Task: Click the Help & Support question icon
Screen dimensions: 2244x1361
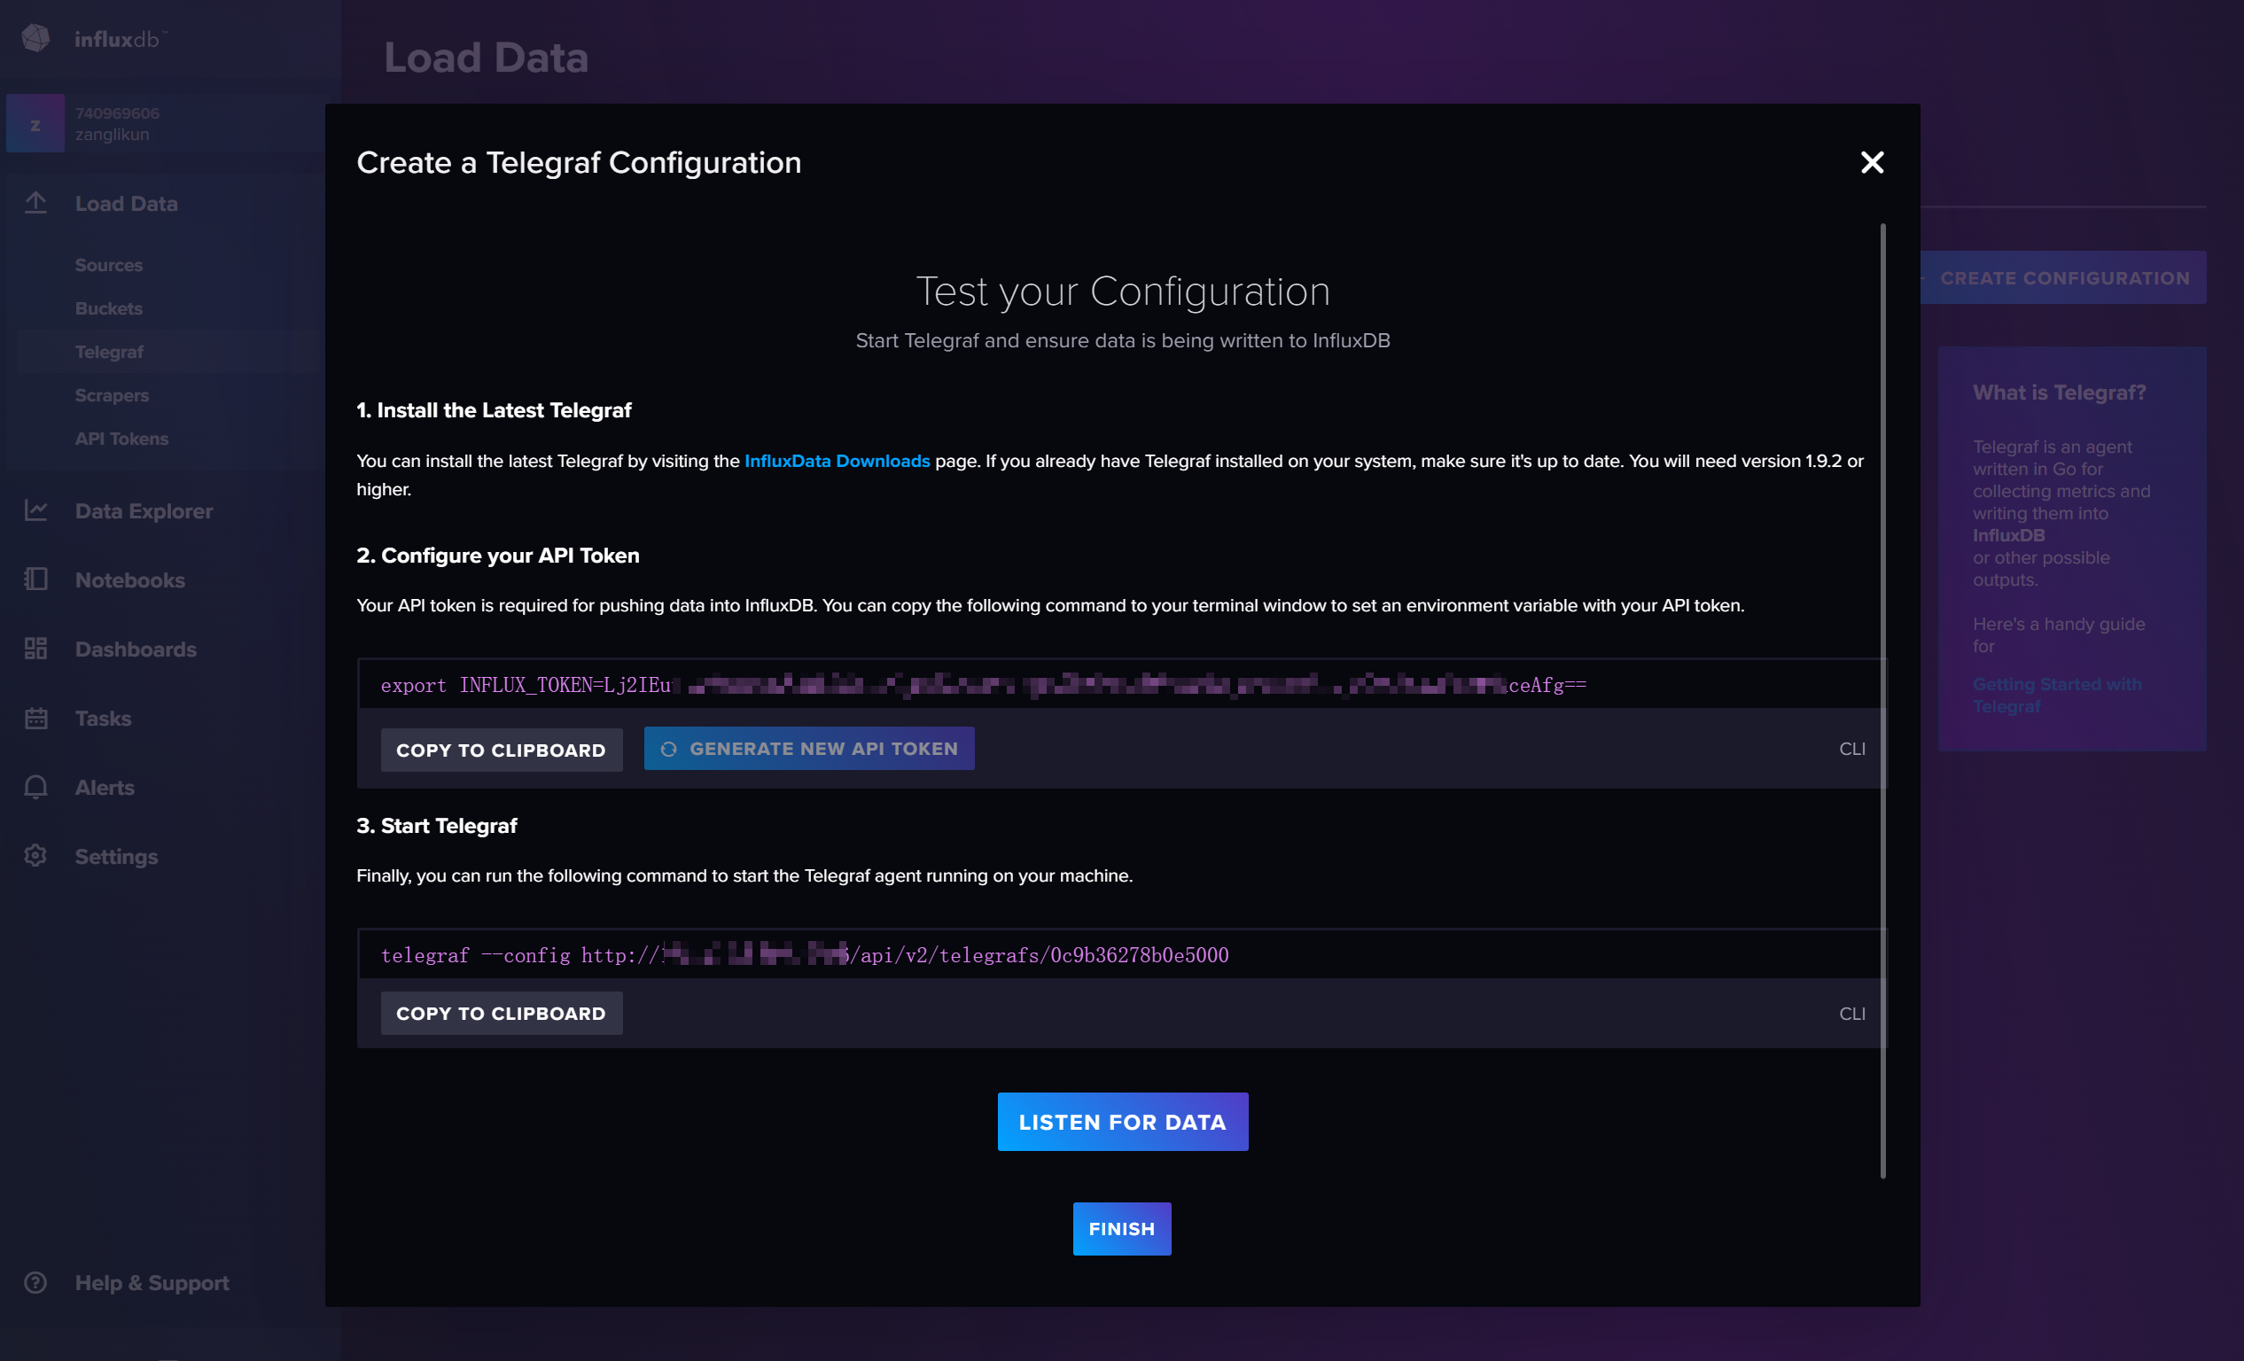Action: click(35, 1283)
